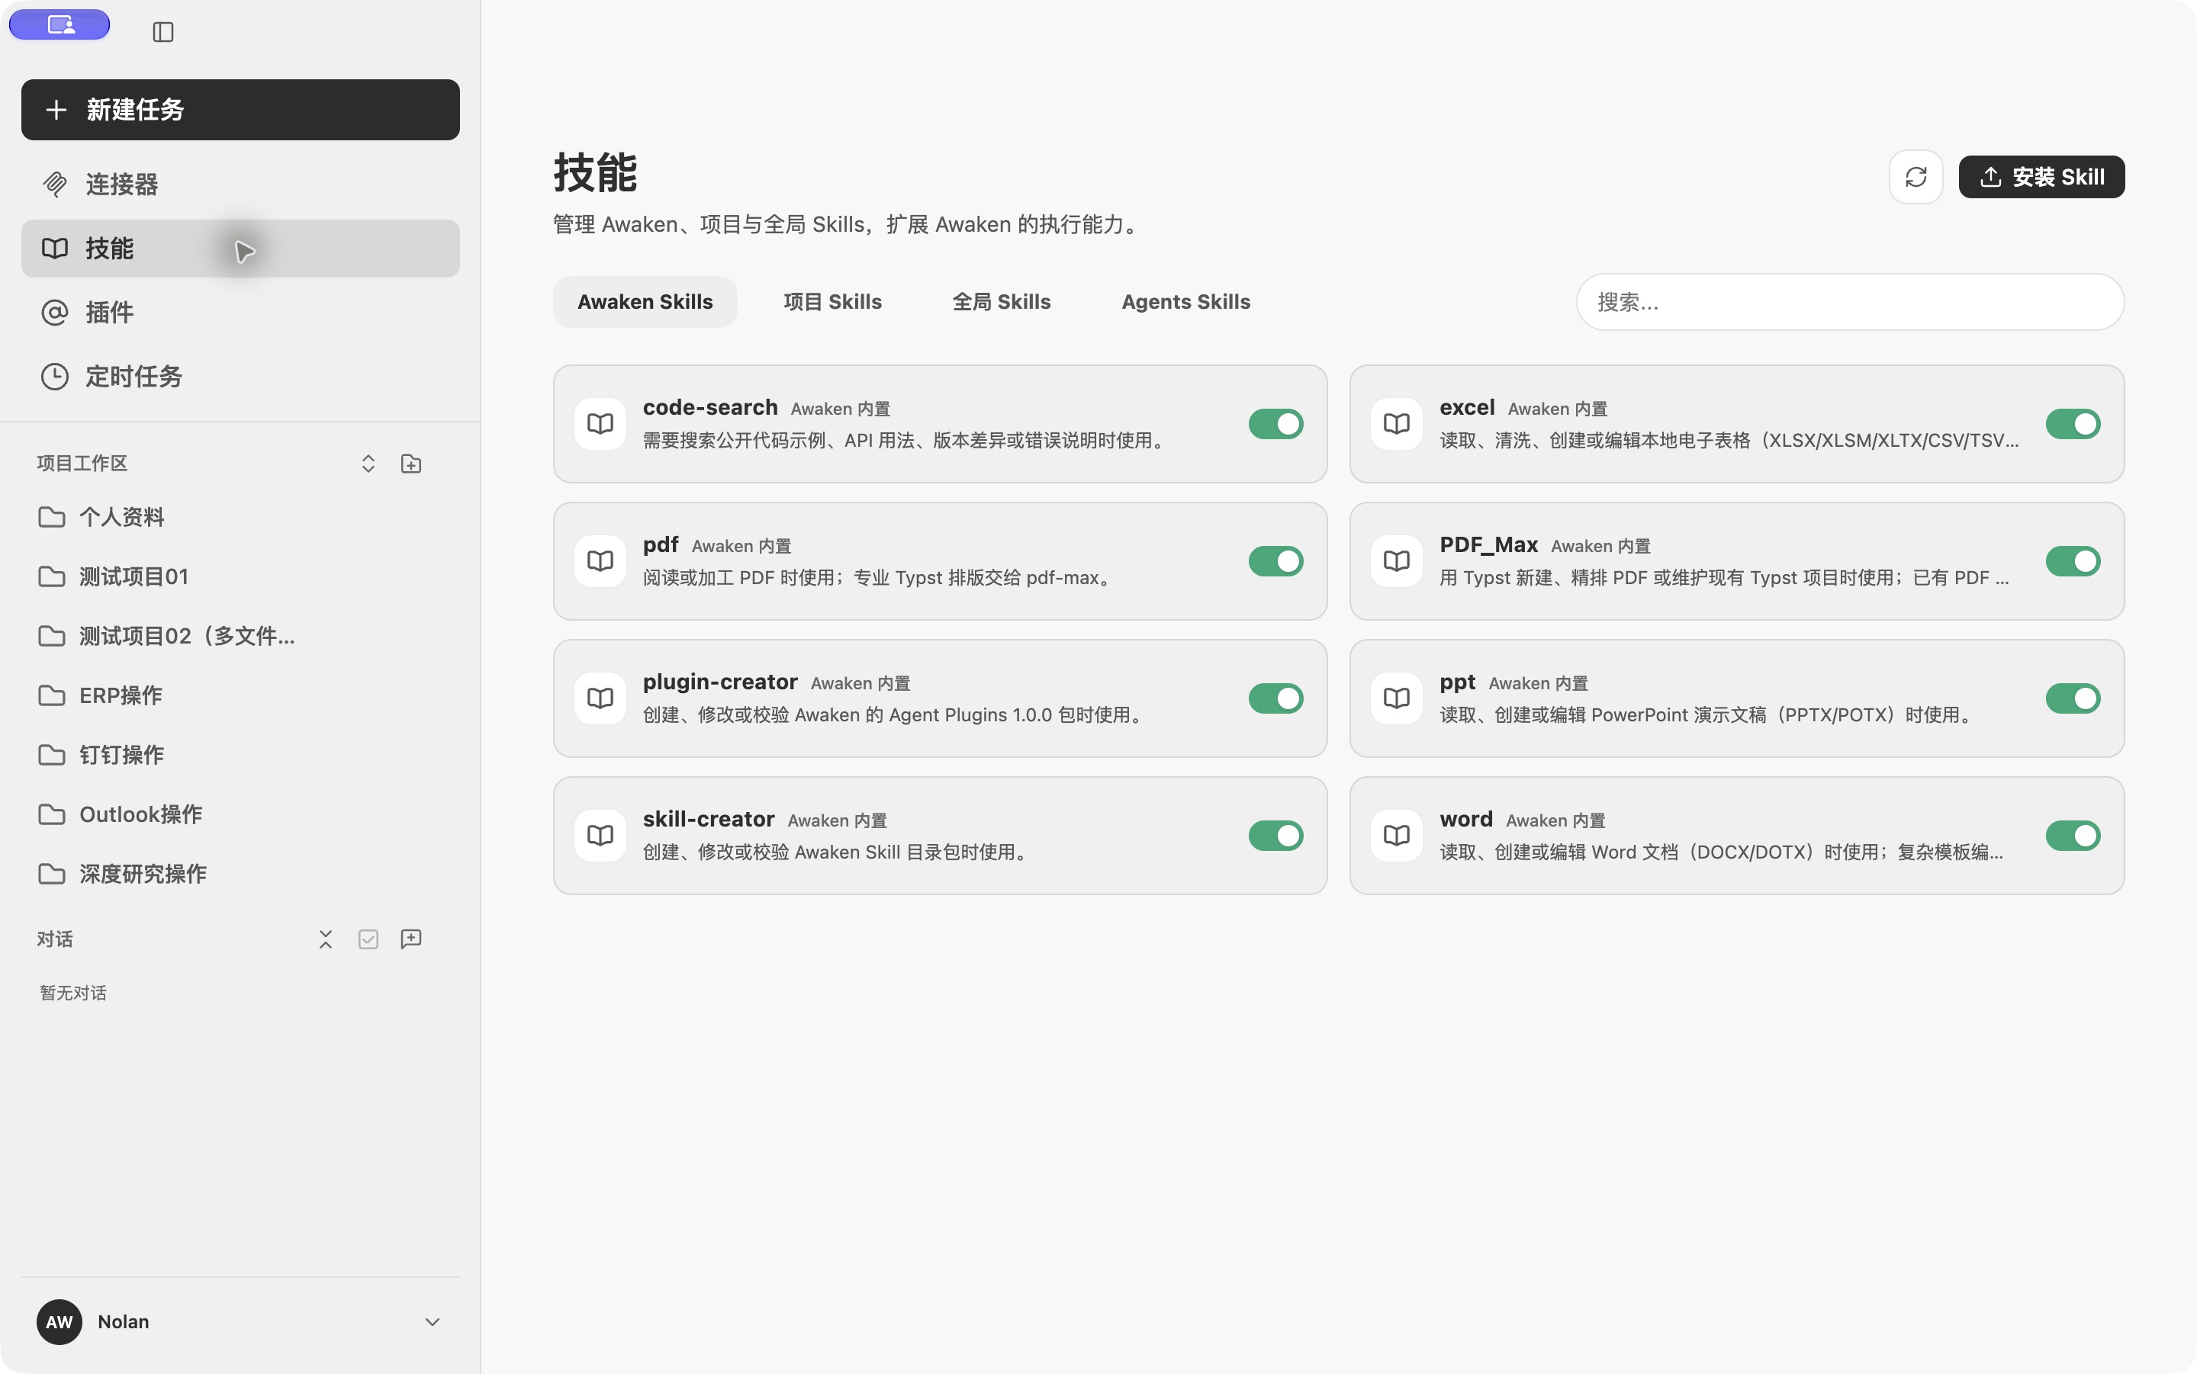
Task: Open the ERP操作 project folder
Action: coord(240,695)
